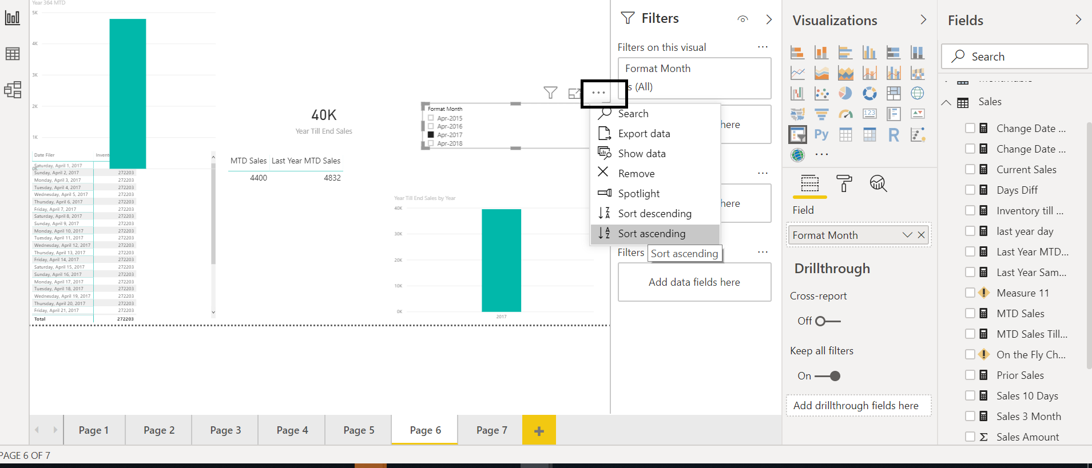Tick the Apr-2016 slicer checkbox

[431, 126]
